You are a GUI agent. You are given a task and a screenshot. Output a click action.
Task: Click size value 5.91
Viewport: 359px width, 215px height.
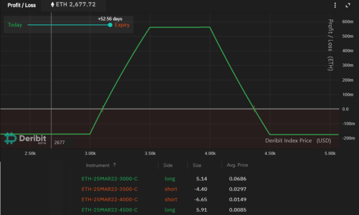[202, 210]
